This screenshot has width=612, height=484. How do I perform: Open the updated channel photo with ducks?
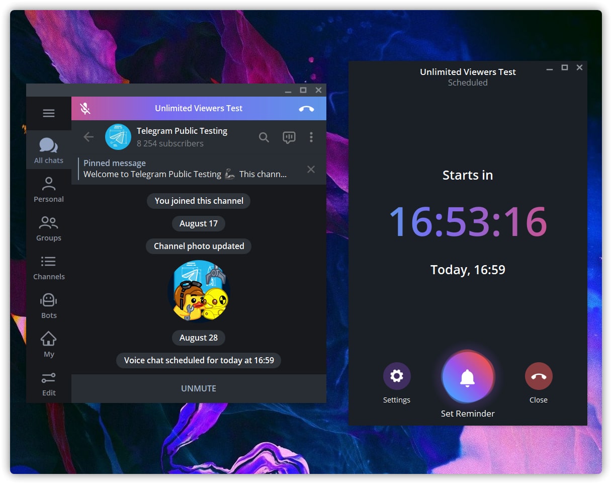[x=199, y=291]
